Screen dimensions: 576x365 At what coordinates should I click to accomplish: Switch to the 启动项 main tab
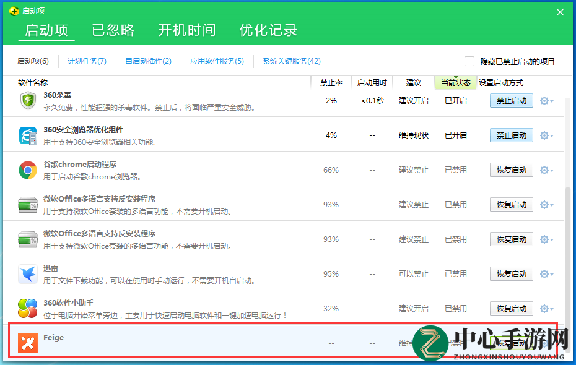(46, 30)
